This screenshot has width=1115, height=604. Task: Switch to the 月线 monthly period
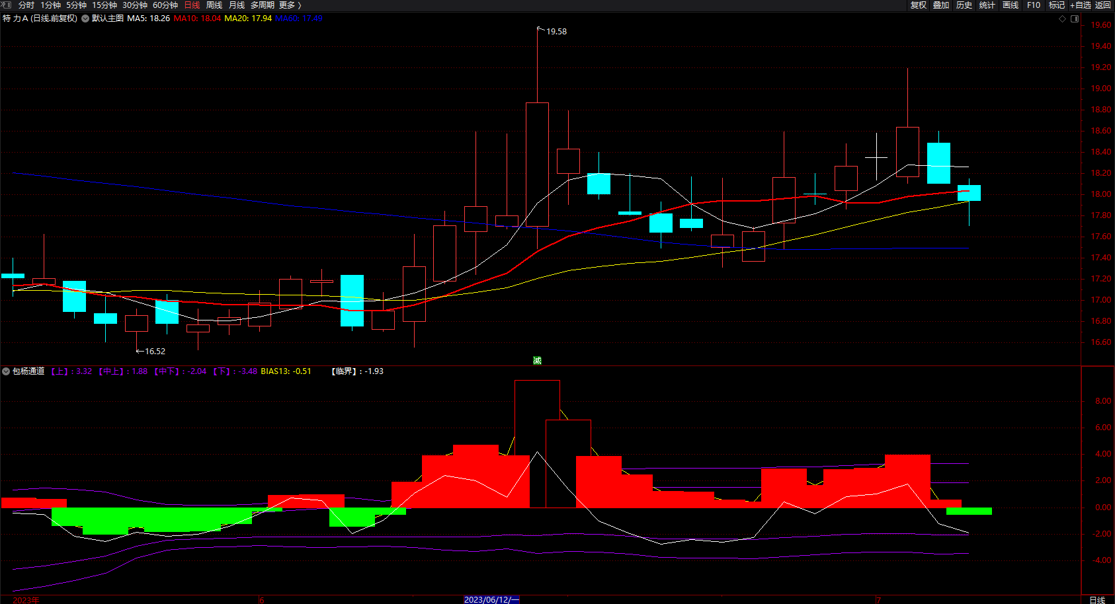tap(237, 5)
